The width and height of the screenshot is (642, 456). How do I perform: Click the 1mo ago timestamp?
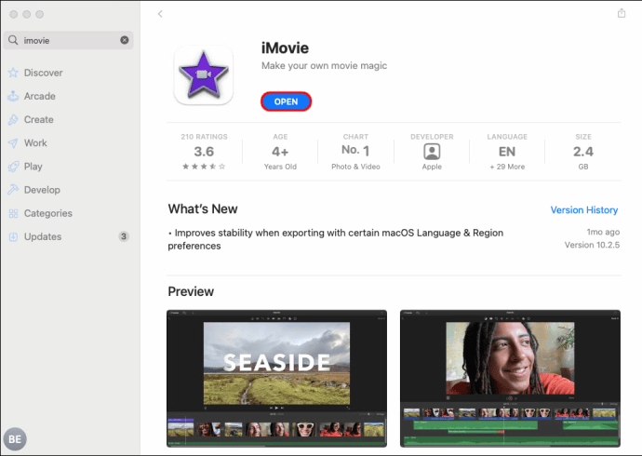tap(603, 232)
